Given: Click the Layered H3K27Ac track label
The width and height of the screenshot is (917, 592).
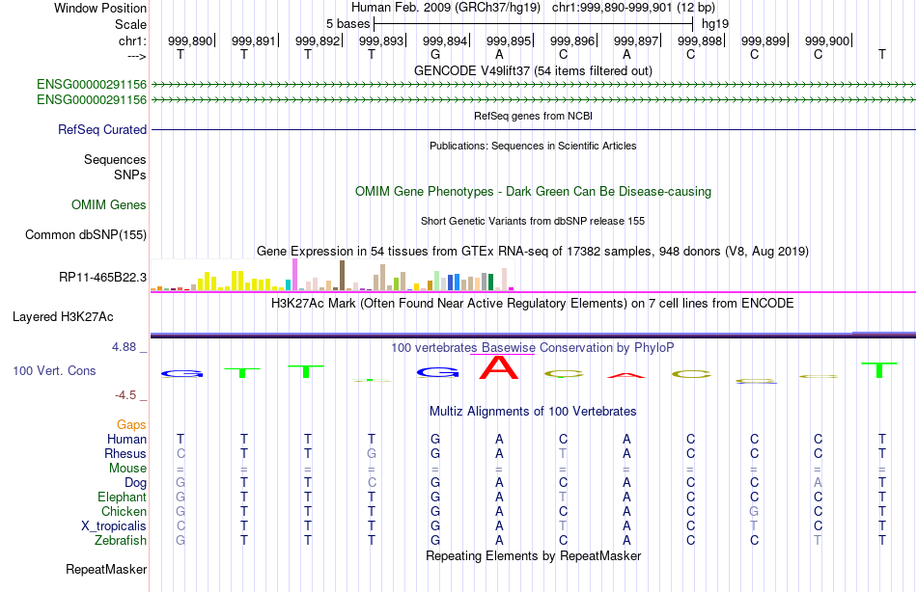Looking at the screenshot, I should [63, 317].
